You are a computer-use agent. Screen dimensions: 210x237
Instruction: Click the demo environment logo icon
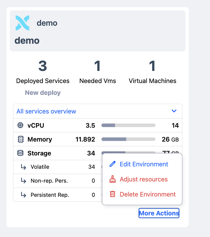(22, 23)
